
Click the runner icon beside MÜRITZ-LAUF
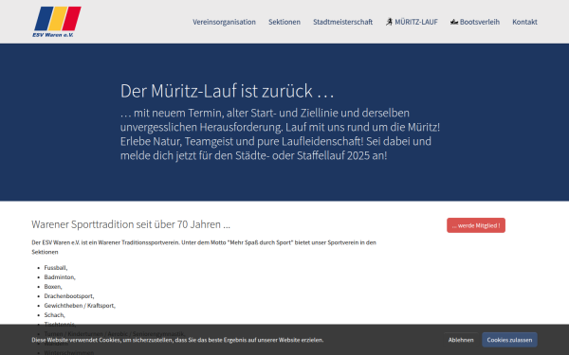[x=389, y=22]
